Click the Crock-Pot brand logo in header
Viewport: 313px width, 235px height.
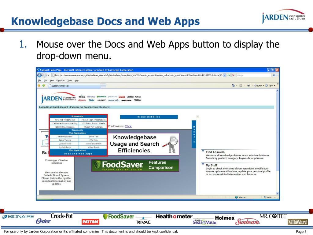tap(130, 97)
